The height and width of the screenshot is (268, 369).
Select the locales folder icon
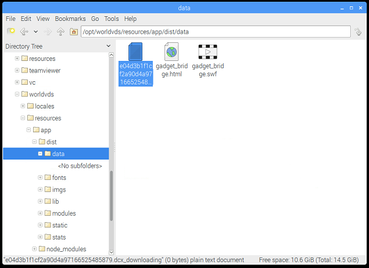(x=30, y=106)
